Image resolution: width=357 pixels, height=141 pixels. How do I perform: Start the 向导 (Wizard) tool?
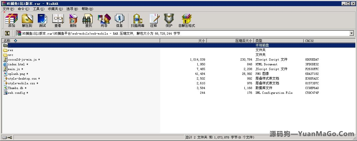pyautogui.click(x=104, y=20)
